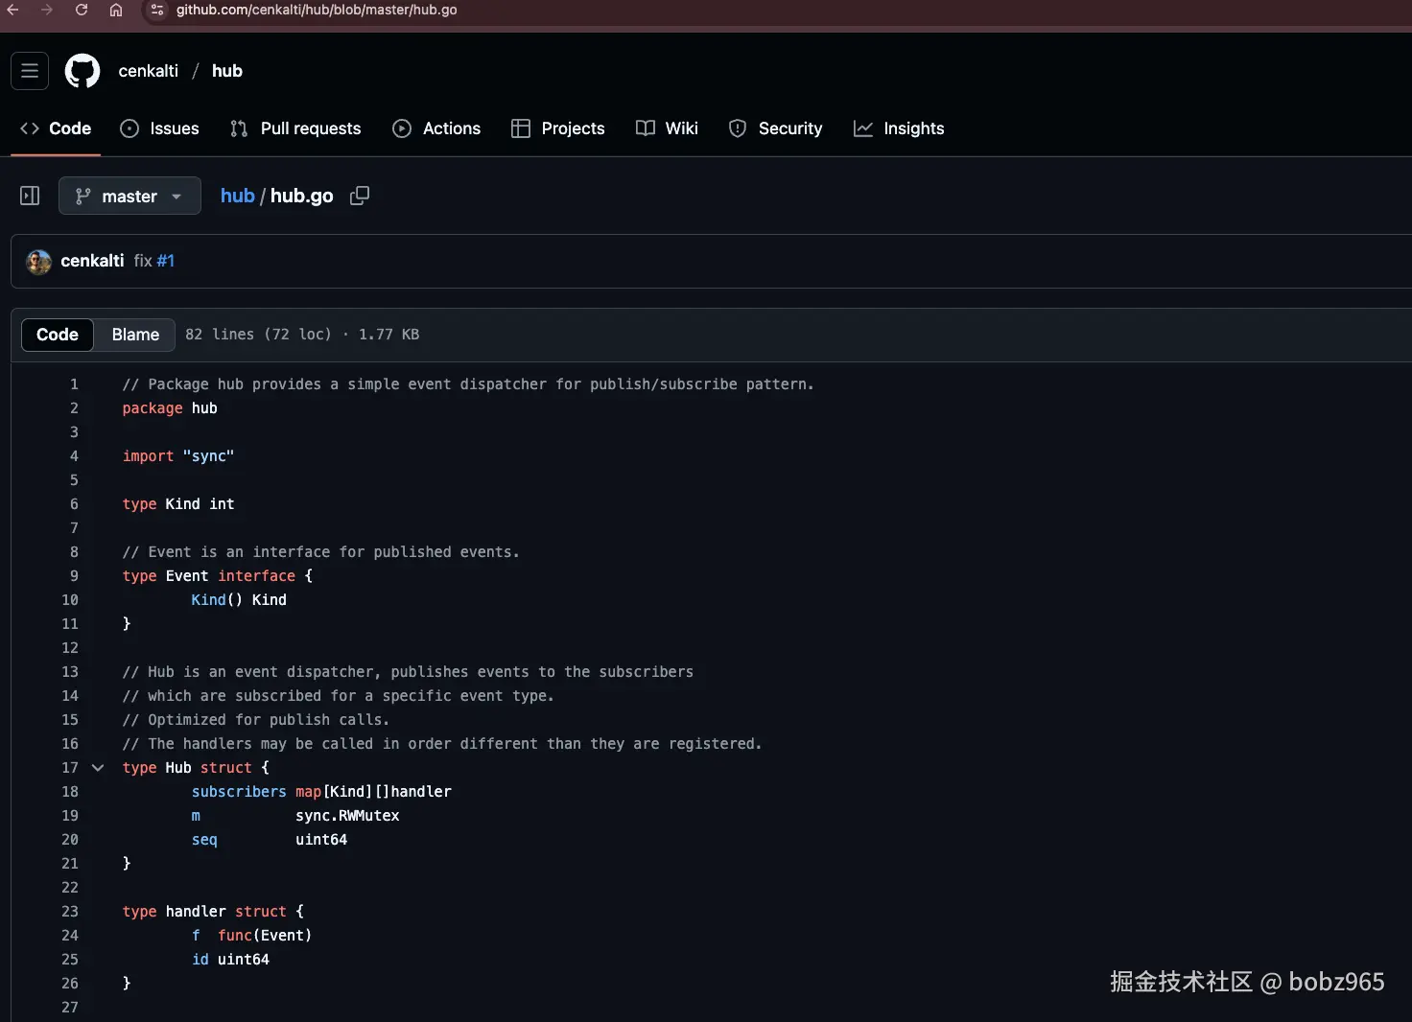Select the Code view toggle
The width and height of the screenshot is (1412, 1022).
click(58, 335)
